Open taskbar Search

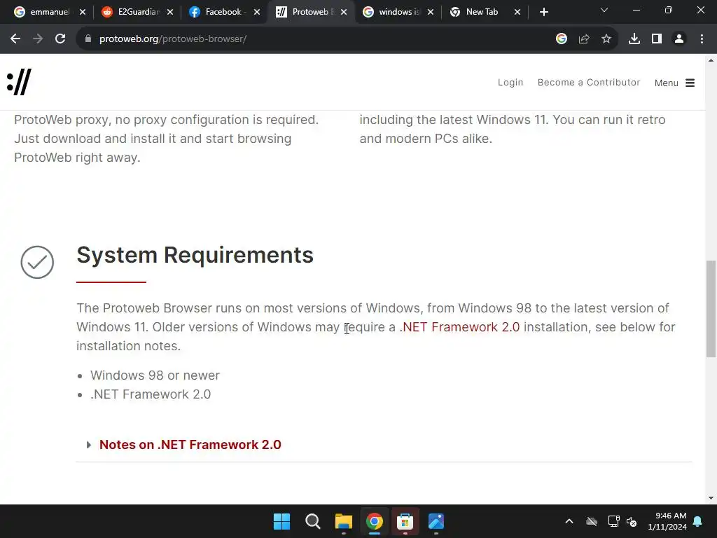point(313,521)
